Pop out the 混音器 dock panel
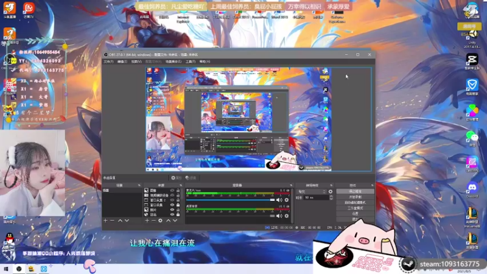This screenshot has width=487, height=274. click(x=291, y=185)
